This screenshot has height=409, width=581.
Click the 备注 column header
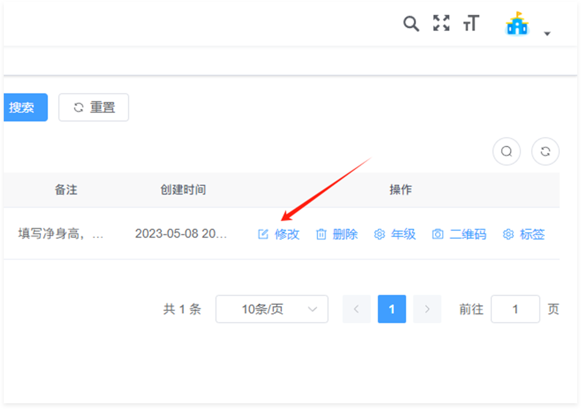tap(66, 190)
